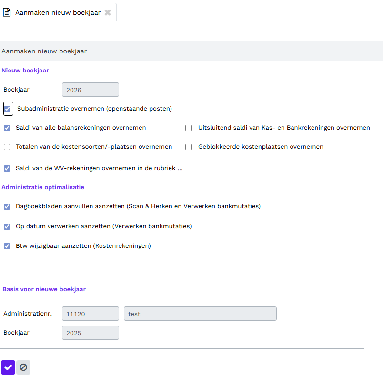The image size is (383, 377).
Task: Disable Dagboekbladen aanvullen aanzetten option
Action: pos(7,206)
